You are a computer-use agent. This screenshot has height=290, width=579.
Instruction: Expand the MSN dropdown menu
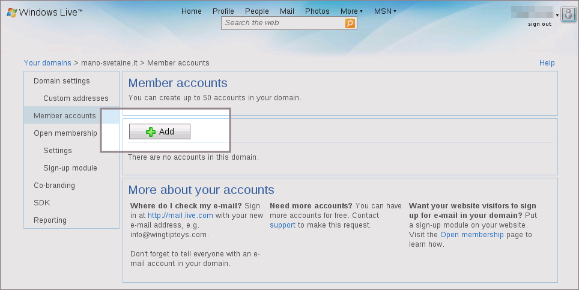point(385,11)
